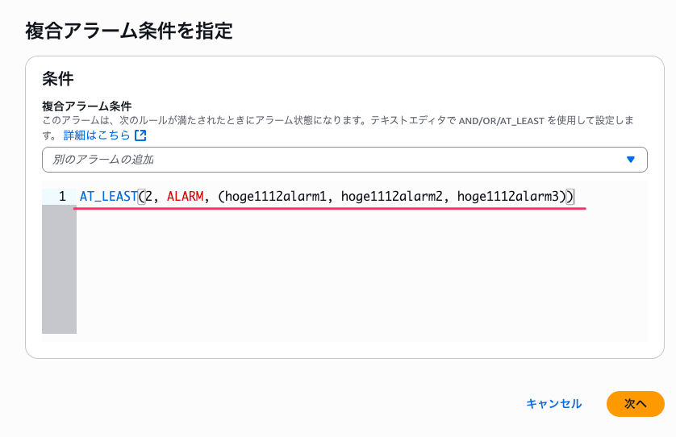Open the 詳細はこちら link
The image size is (676, 437).
point(97,135)
